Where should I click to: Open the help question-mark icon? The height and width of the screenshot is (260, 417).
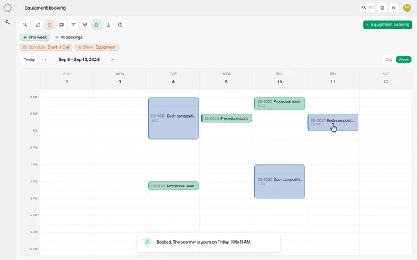(120, 25)
